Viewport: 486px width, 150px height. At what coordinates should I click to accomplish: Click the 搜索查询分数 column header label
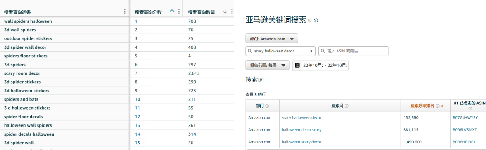click(x=148, y=12)
